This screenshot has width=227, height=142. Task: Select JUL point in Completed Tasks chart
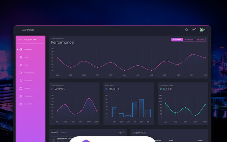coord(166,103)
